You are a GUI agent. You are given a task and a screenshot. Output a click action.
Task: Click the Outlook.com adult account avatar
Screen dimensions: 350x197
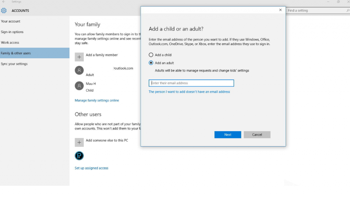click(79, 70)
